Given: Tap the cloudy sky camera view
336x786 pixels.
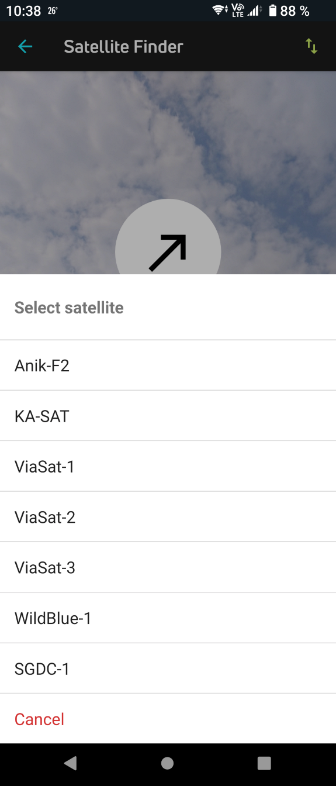Looking at the screenshot, I should (x=168, y=135).
